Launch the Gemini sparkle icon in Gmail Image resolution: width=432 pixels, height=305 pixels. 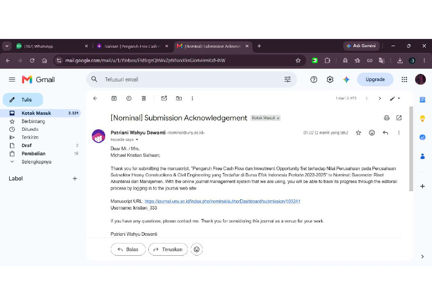pos(346,79)
